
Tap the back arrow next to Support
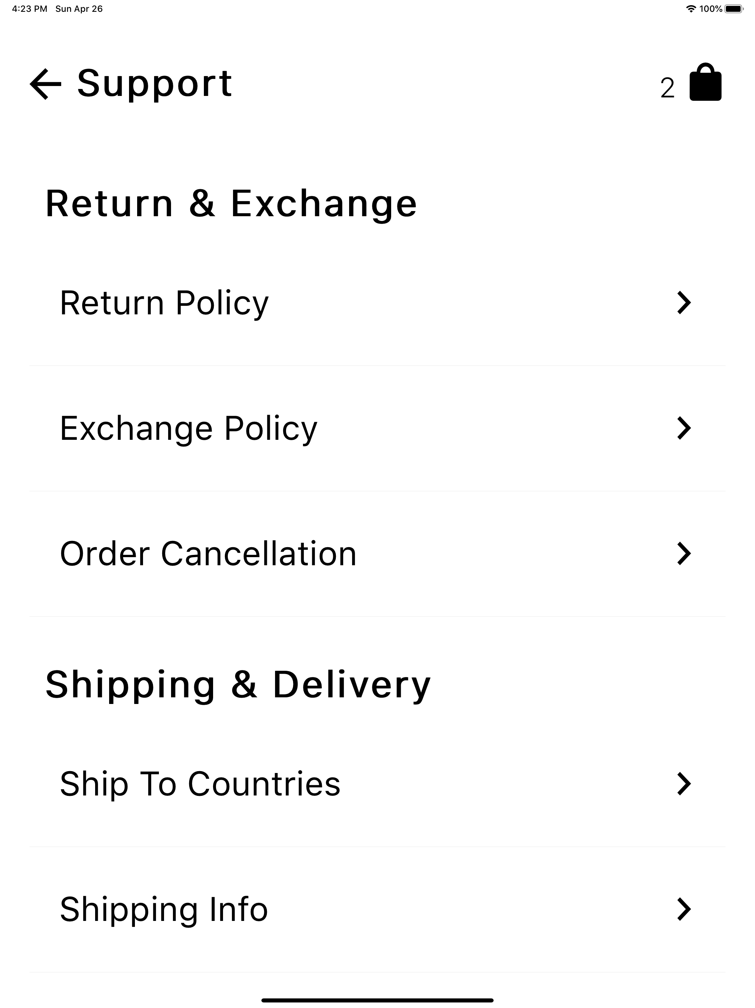click(46, 84)
